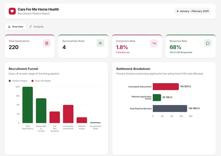The width and height of the screenshot is (221, 156).
Task: Click the green dot in the date badge
Action: (177, 11)
